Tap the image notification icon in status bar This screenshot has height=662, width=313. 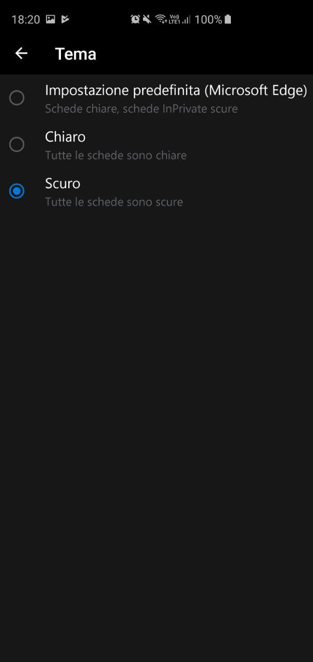coord(51,19)
